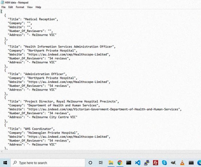The height and width of the screenshot is (167, 201).
Task: Open Task View from the taskbar
Action: pos(101,163)
